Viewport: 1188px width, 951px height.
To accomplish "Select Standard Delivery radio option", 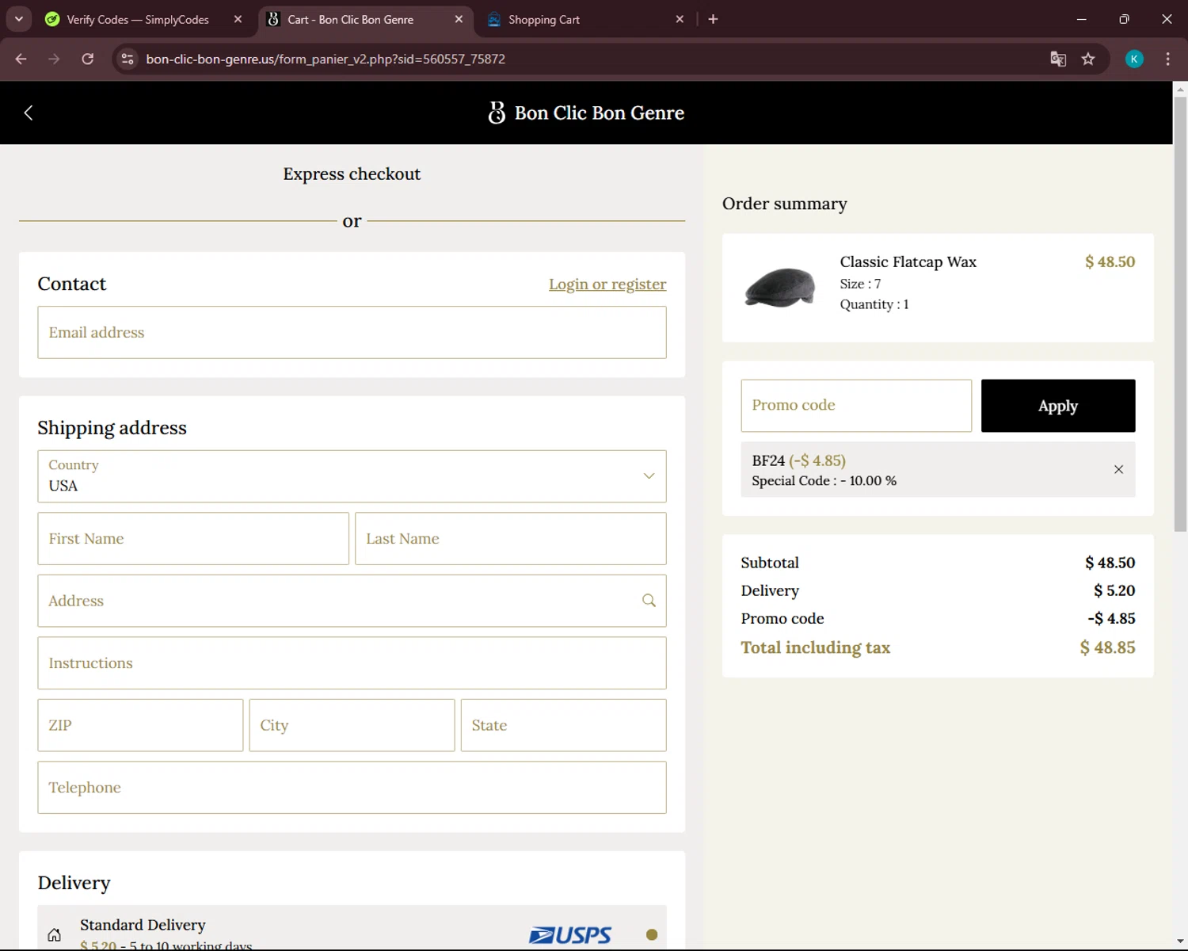I will (x=651, y=934).
